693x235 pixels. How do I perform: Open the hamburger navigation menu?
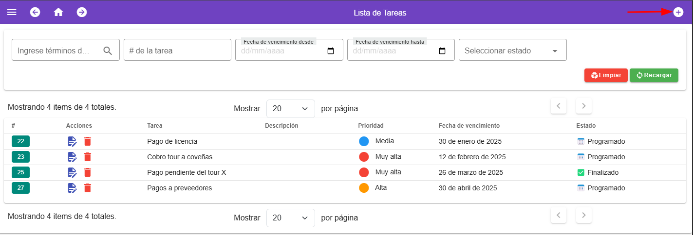coord(11,12)
